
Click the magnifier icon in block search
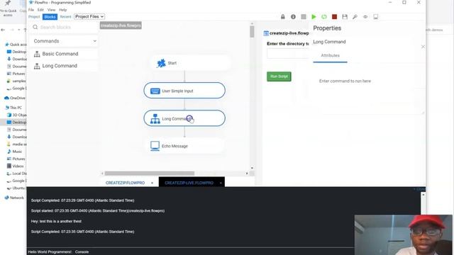pyautogui.click(x=35, y=27)
